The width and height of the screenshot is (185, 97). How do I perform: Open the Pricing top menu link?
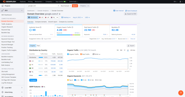(30, 2)
